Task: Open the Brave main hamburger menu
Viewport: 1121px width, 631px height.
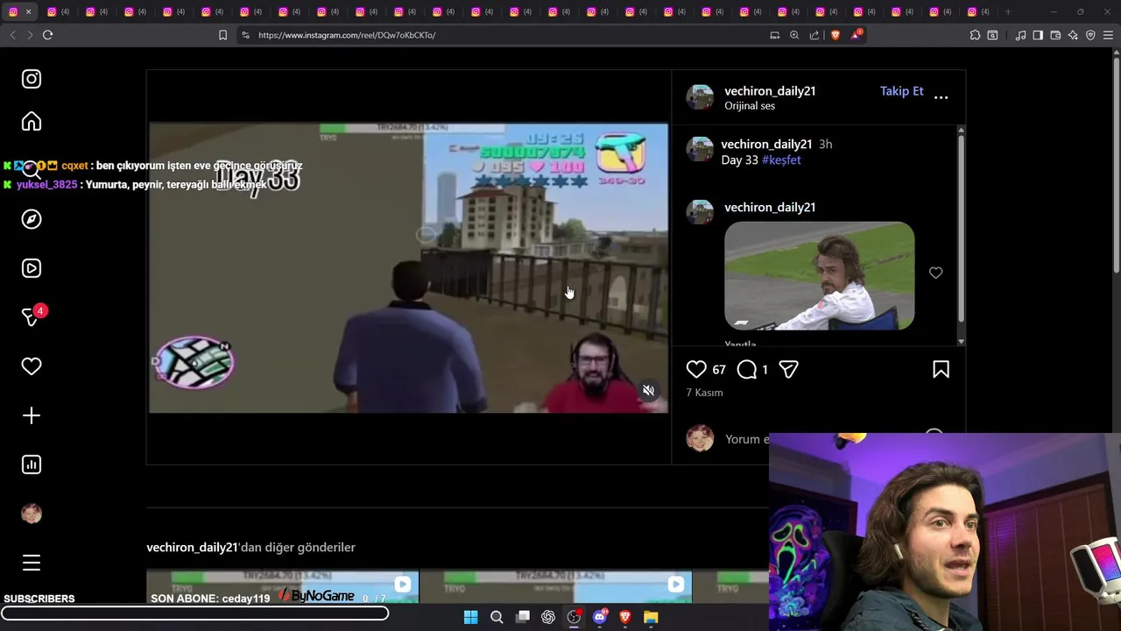Action: (x=1109, y=35)
